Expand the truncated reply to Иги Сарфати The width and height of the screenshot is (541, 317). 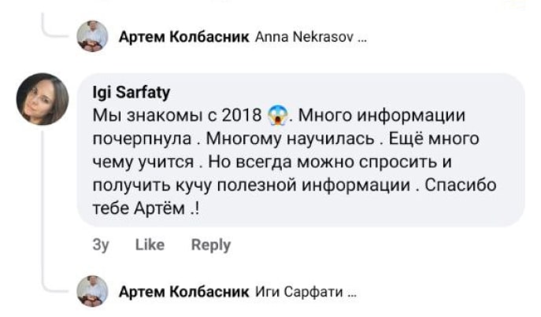click(352, 292)
